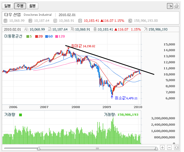Click the 다우 산업 index title
This screenshot has width=184, height=152.
12,15
